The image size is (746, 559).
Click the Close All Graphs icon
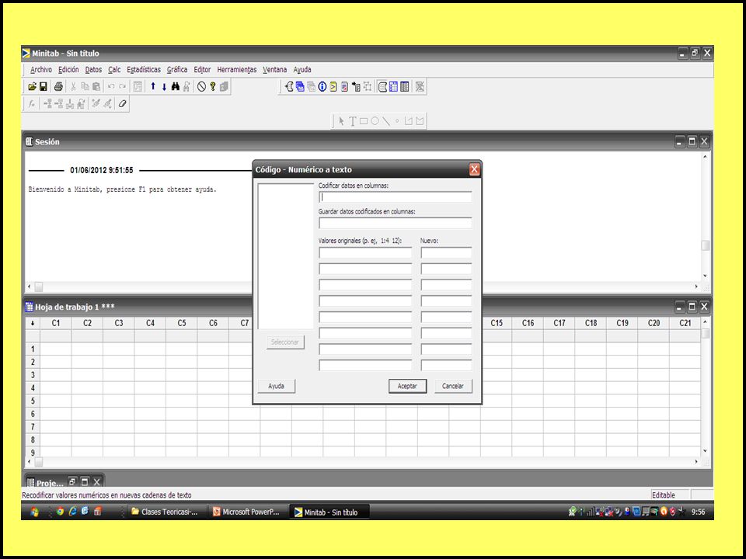pos(420,86)
